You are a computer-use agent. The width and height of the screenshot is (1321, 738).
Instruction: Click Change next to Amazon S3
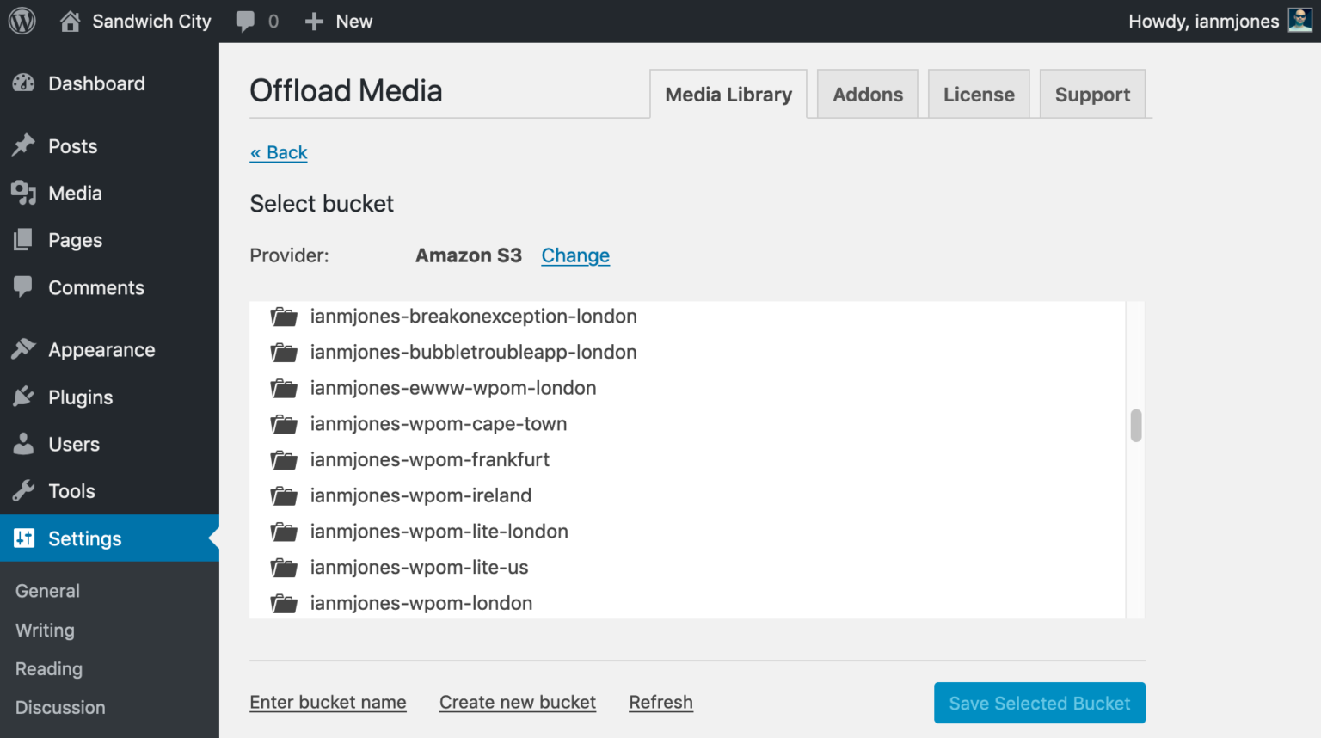tap(574, 255)
